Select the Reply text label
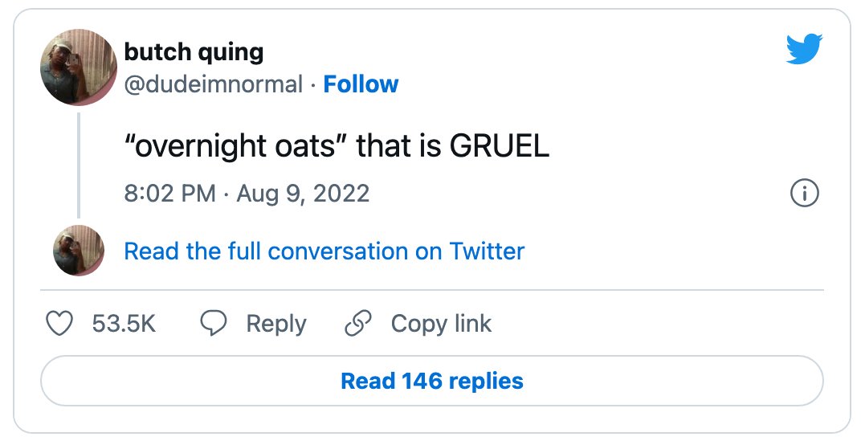This screenshot has height=445, width=861. point(276,324)
